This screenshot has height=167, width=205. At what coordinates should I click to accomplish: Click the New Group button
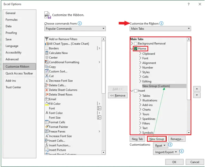[x=157, y=139]
